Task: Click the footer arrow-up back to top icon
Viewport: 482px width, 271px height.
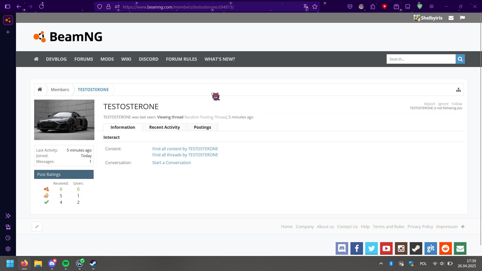Action: [463, 227]
